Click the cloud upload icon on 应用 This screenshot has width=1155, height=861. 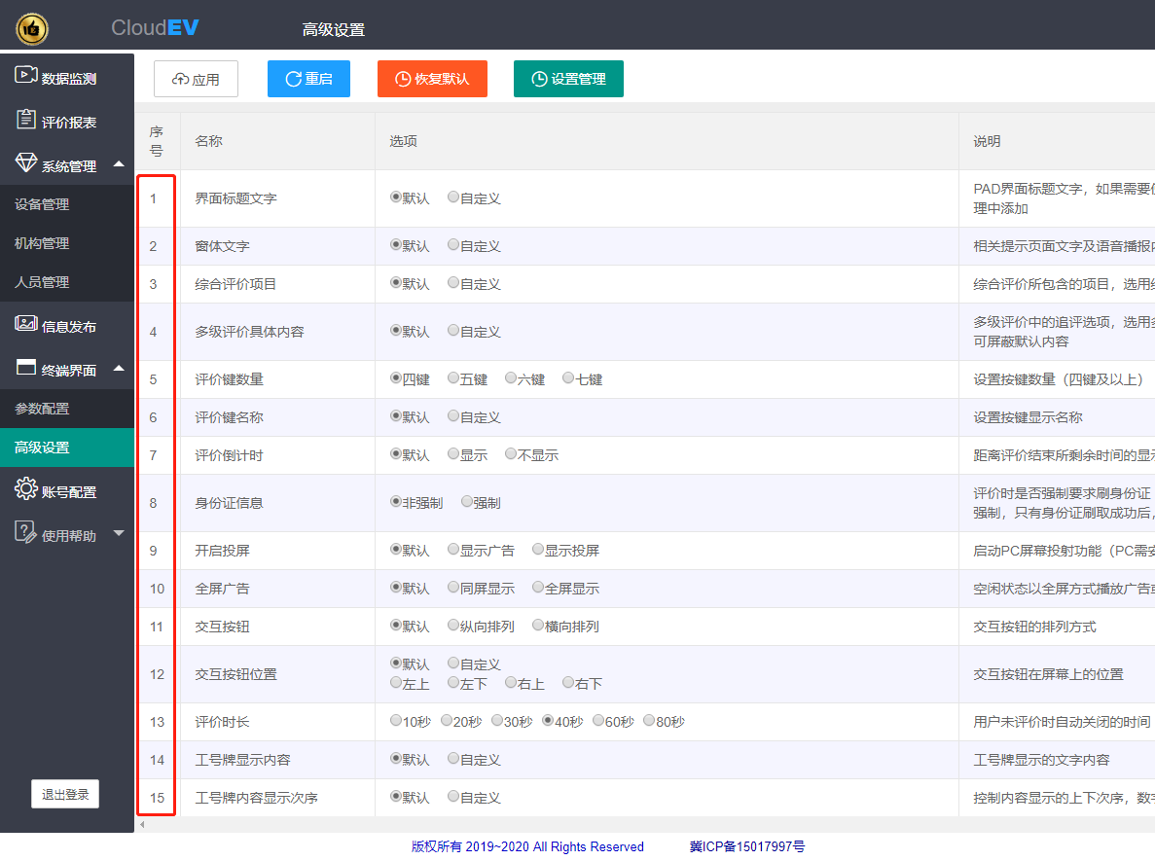[x=180, y=79]
